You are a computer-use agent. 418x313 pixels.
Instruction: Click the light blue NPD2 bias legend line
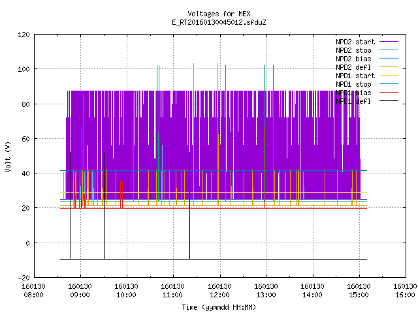coord(389,59)
